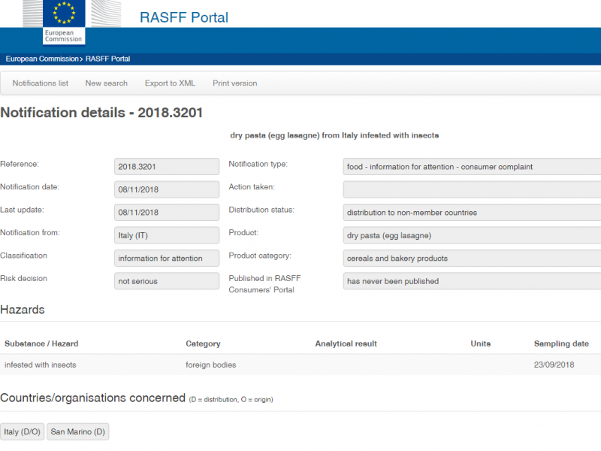This screenshot has height=451, width=601.
Task: Click the sampling date 23/09/2018 cell
Action: [554, 365]
